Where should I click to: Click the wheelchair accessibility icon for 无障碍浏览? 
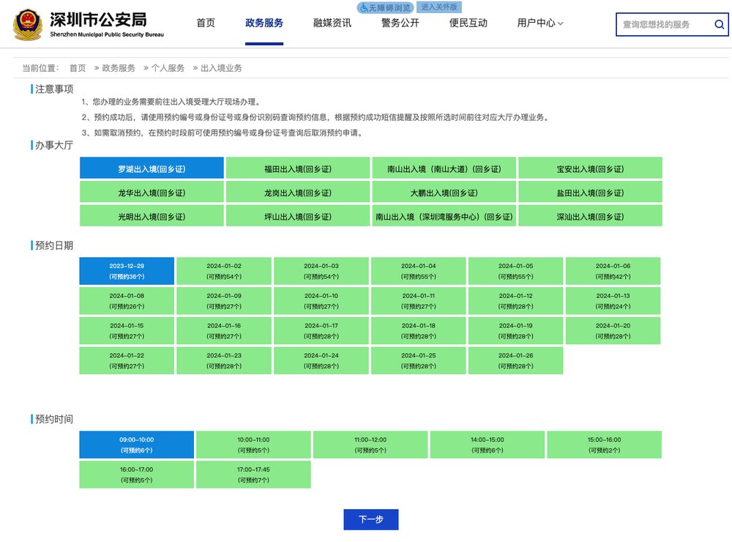[363, 7]
